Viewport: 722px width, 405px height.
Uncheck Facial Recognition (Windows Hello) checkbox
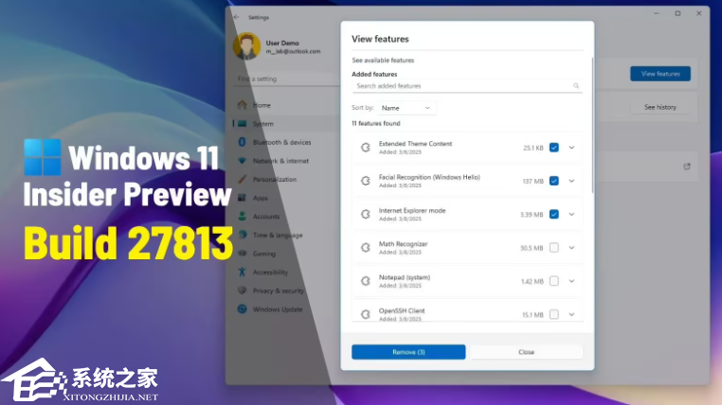[x=554, y=181]
